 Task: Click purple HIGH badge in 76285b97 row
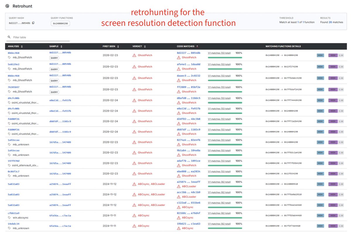[333, 89]
